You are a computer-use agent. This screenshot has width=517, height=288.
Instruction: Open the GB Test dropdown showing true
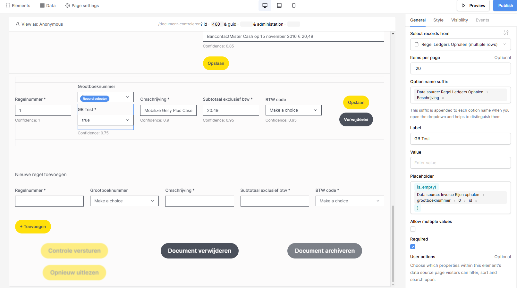coord(106,120)
